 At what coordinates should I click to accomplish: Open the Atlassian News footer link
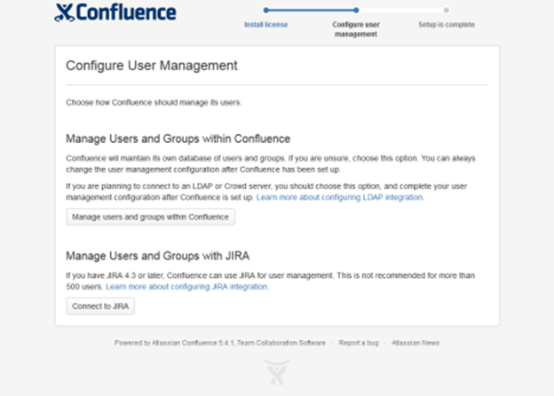(415, 343)
